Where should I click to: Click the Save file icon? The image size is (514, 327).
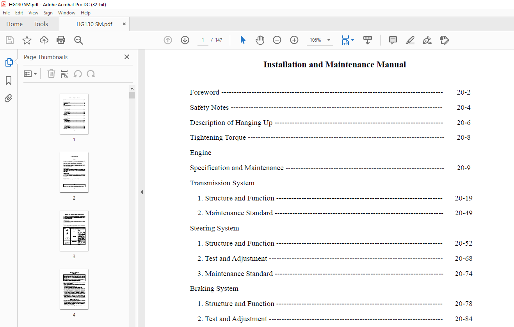click(10, 40)
